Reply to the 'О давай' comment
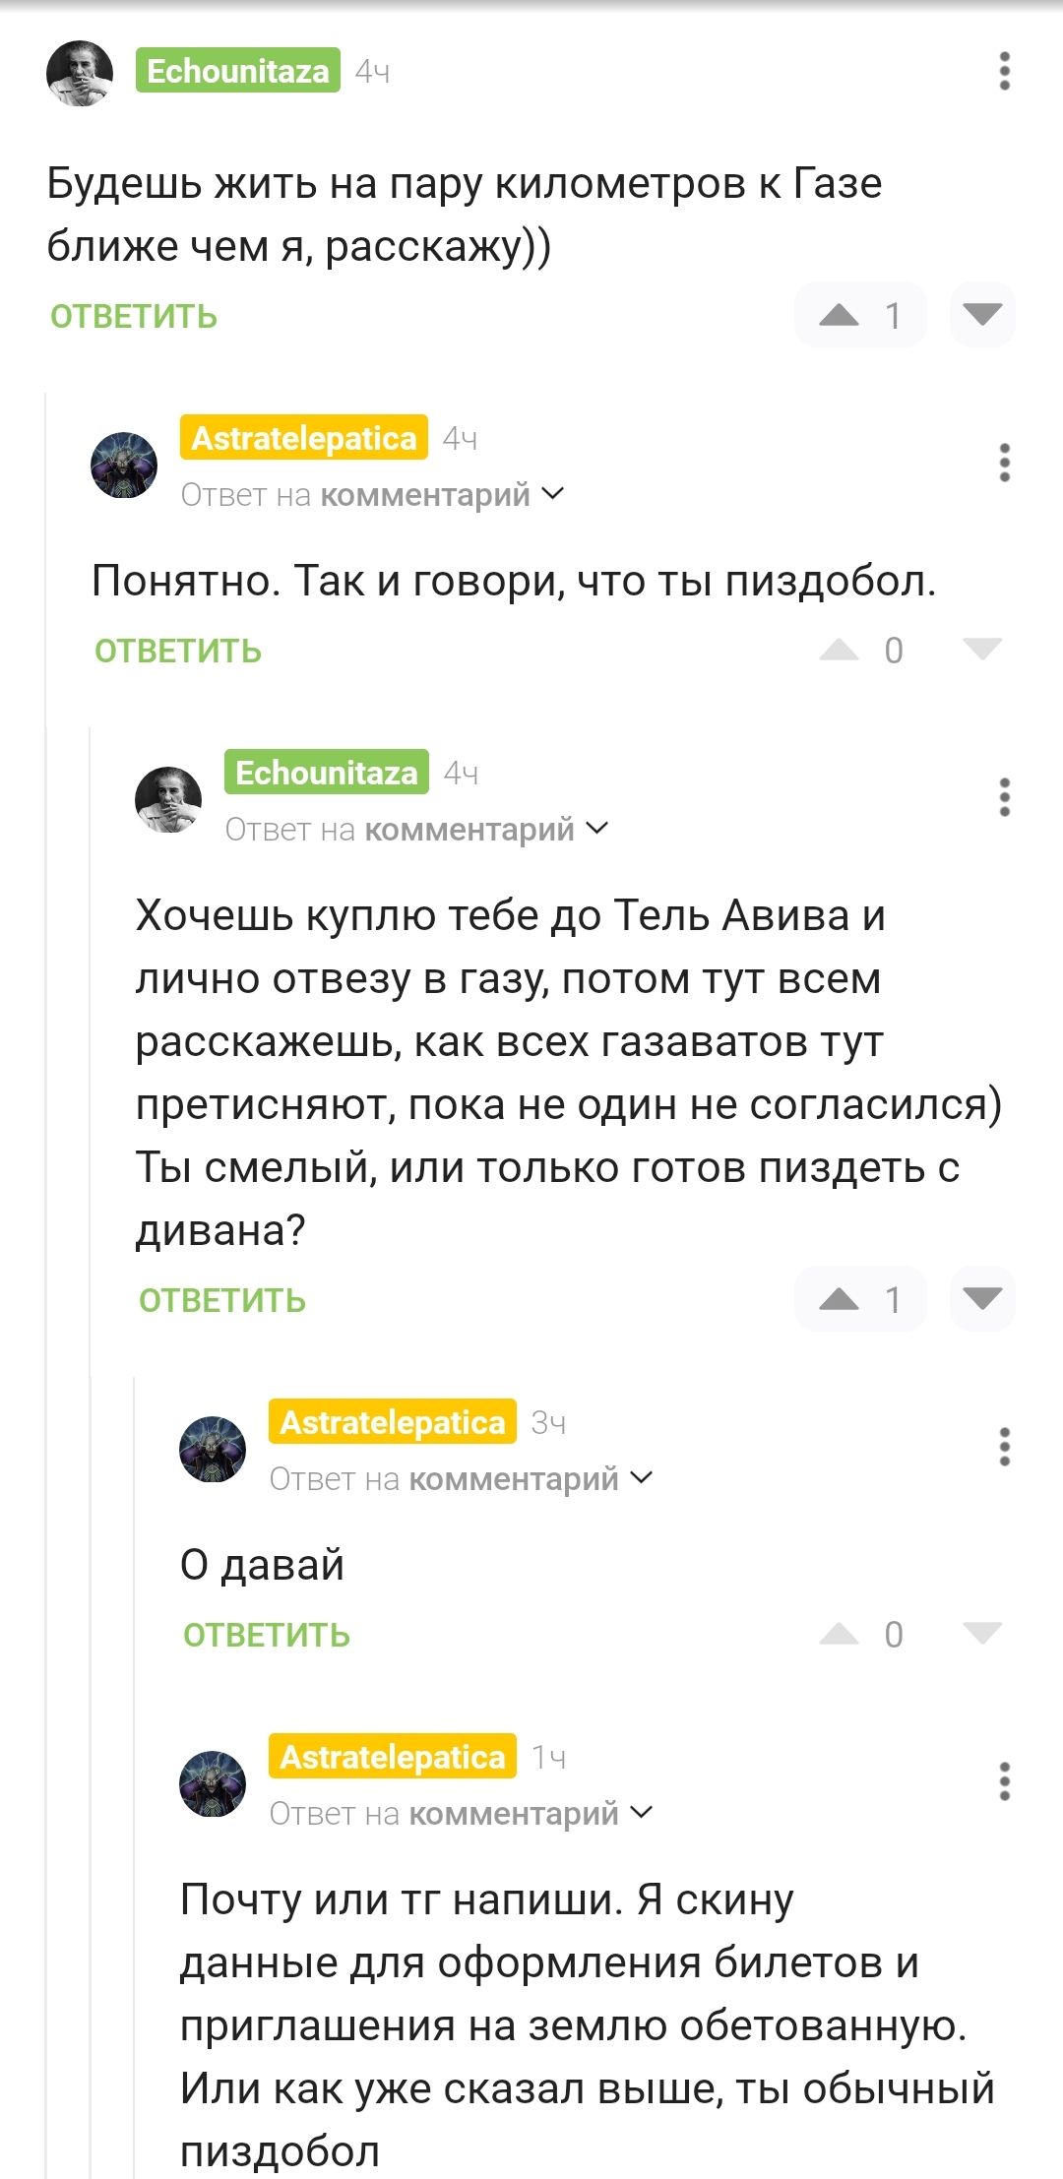This screenshot has width=1063, height=2179. (267, 1636)
